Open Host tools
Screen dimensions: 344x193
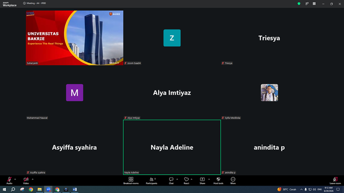pyautogui.click(x=218, y=181)
